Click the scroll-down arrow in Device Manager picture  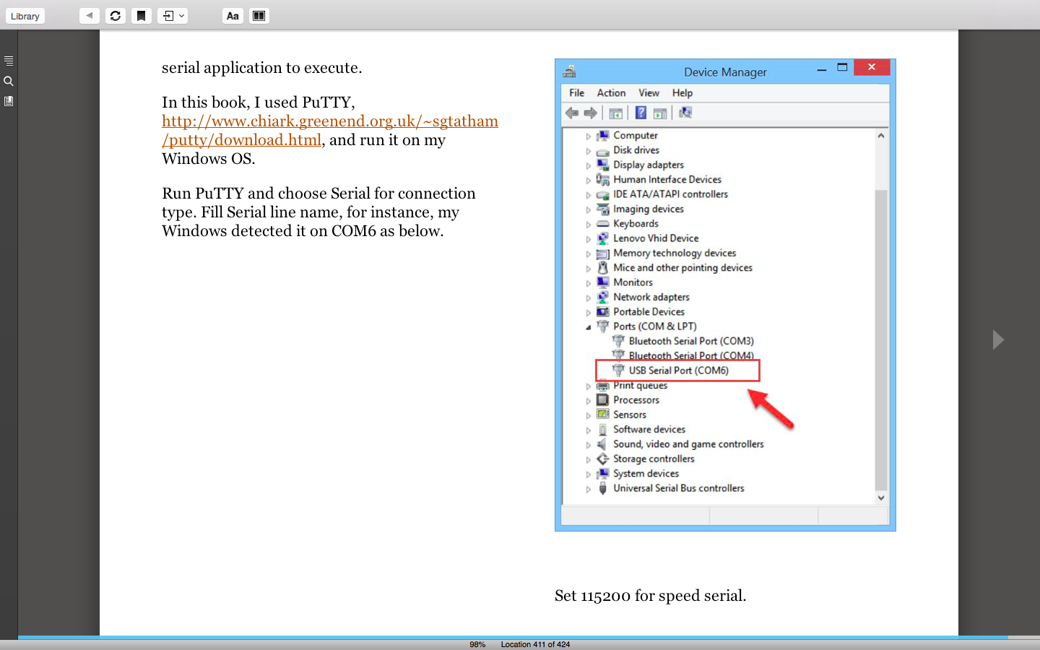click(x=881, y=498)
